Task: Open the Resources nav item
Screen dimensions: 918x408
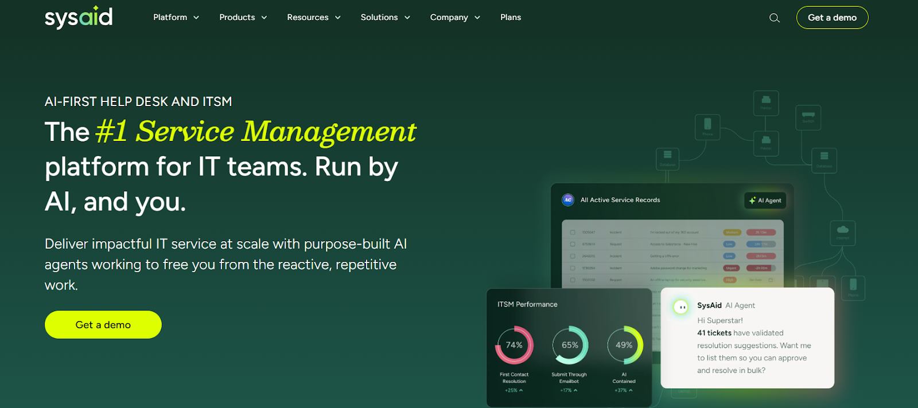Action: pos(308,17)
